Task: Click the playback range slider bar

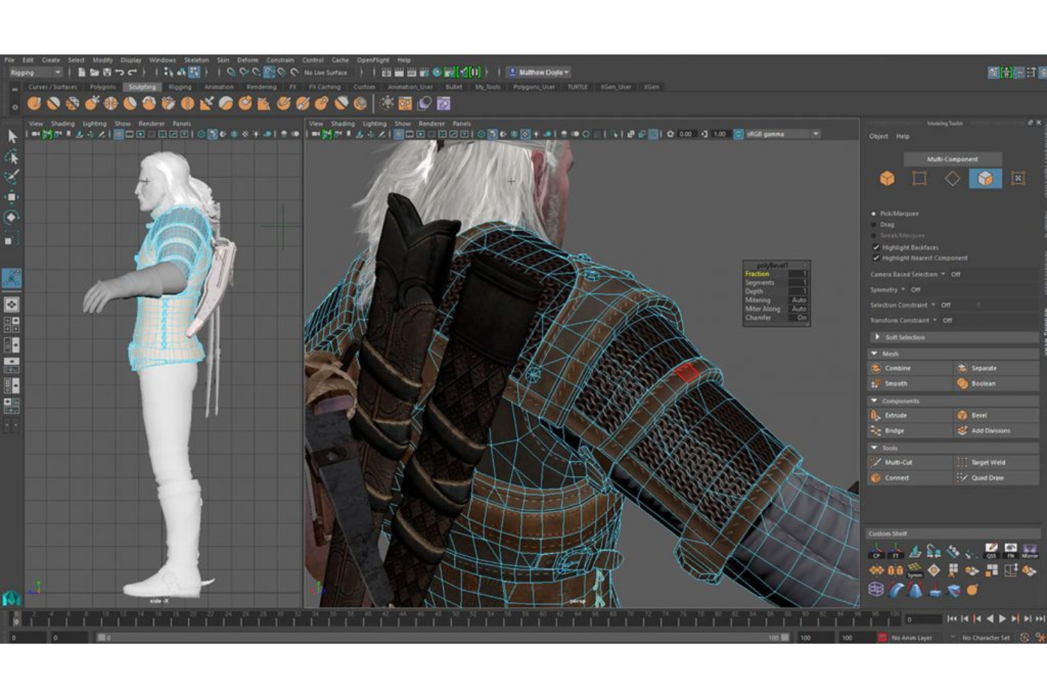Action: point(442,638)
